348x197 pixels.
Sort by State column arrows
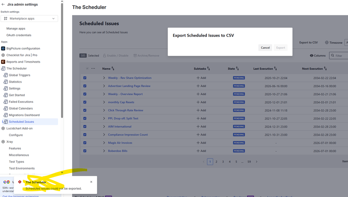pos(237,68)
